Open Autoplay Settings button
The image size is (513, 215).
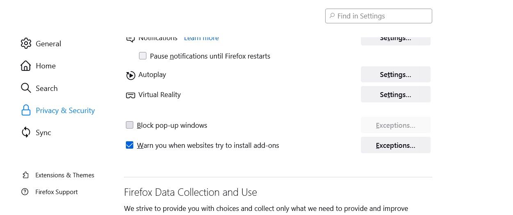pyautogui.click(x=395, y=75)
